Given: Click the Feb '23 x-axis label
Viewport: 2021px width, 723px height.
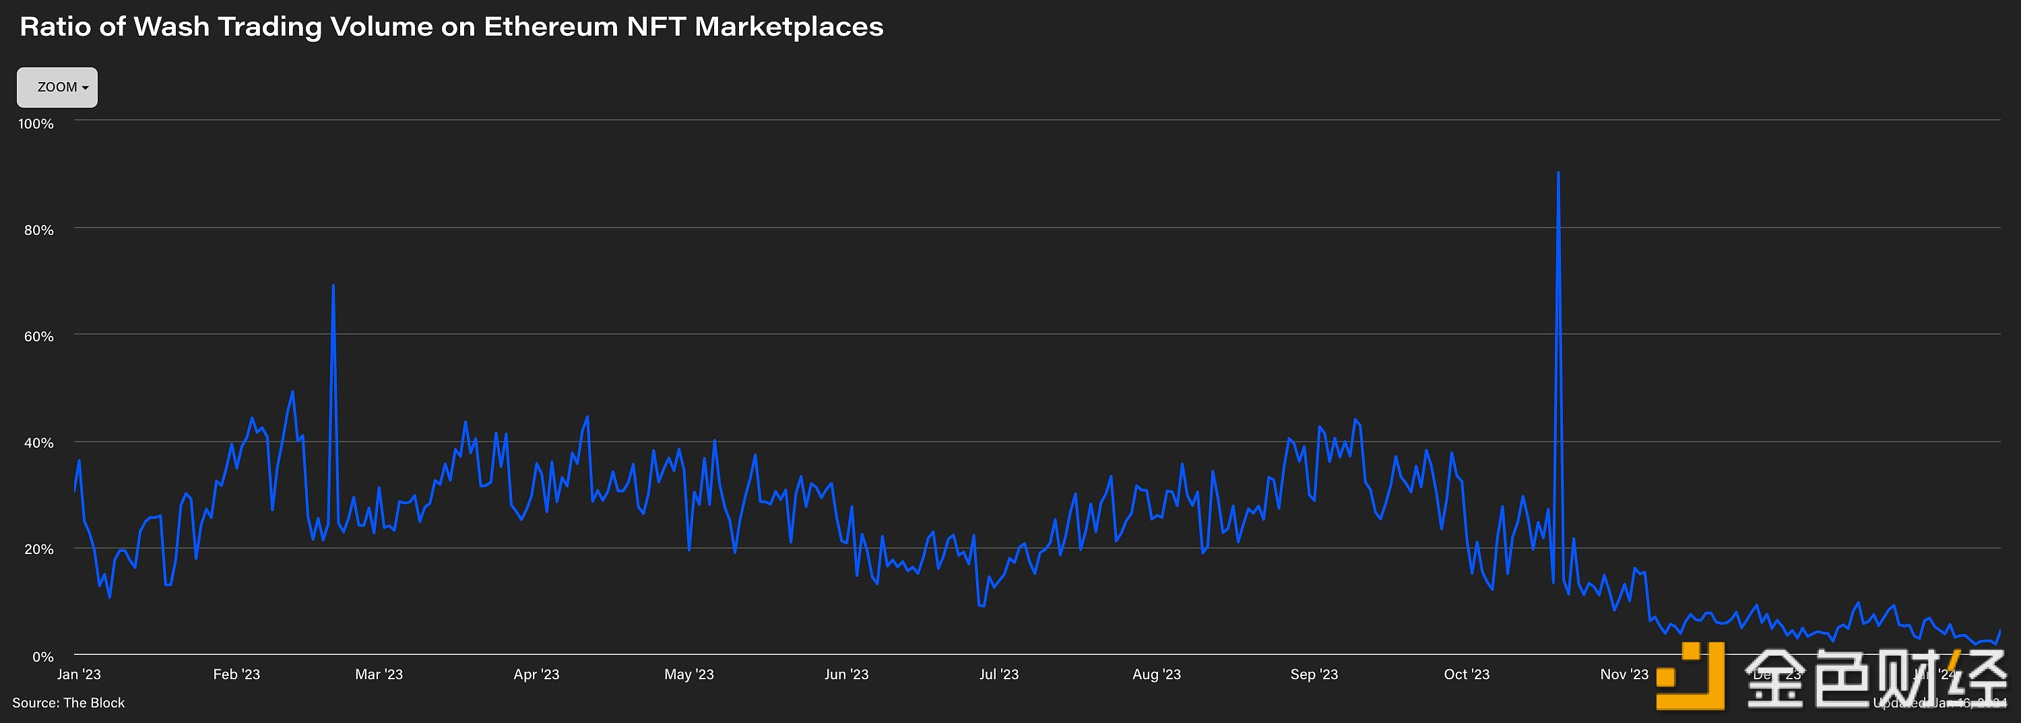Looking at the screenshot, I should tap(236, 675).
